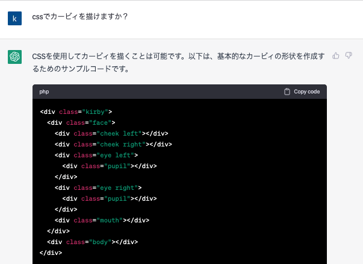
Task: Click pupil div under eye right
Action: (110, 199)
